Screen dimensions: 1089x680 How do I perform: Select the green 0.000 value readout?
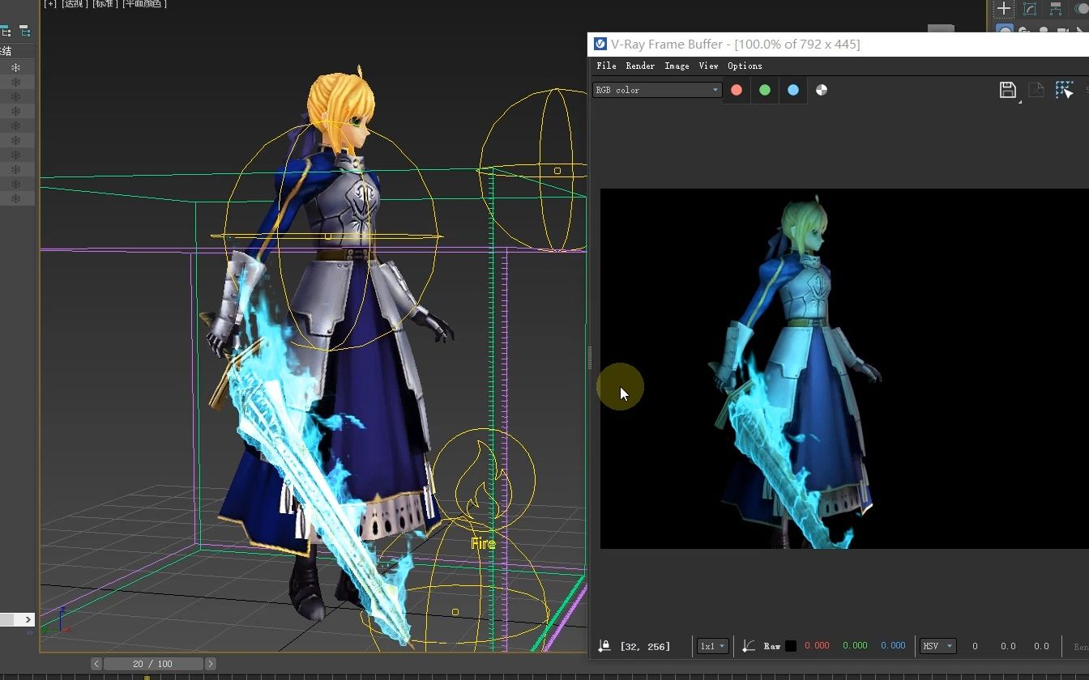coord(855,646)
